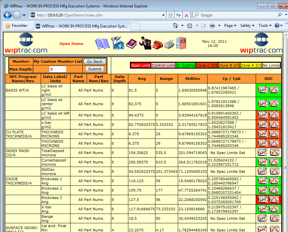The height and width of the screenshot is (232, 288).
Task: Click the Max Depth input field
Action: pos(58,69)
